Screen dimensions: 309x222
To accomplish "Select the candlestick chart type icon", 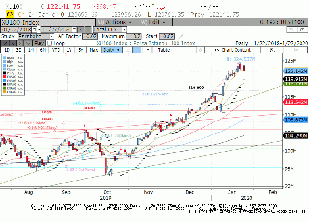I will (x=137, y=50).
